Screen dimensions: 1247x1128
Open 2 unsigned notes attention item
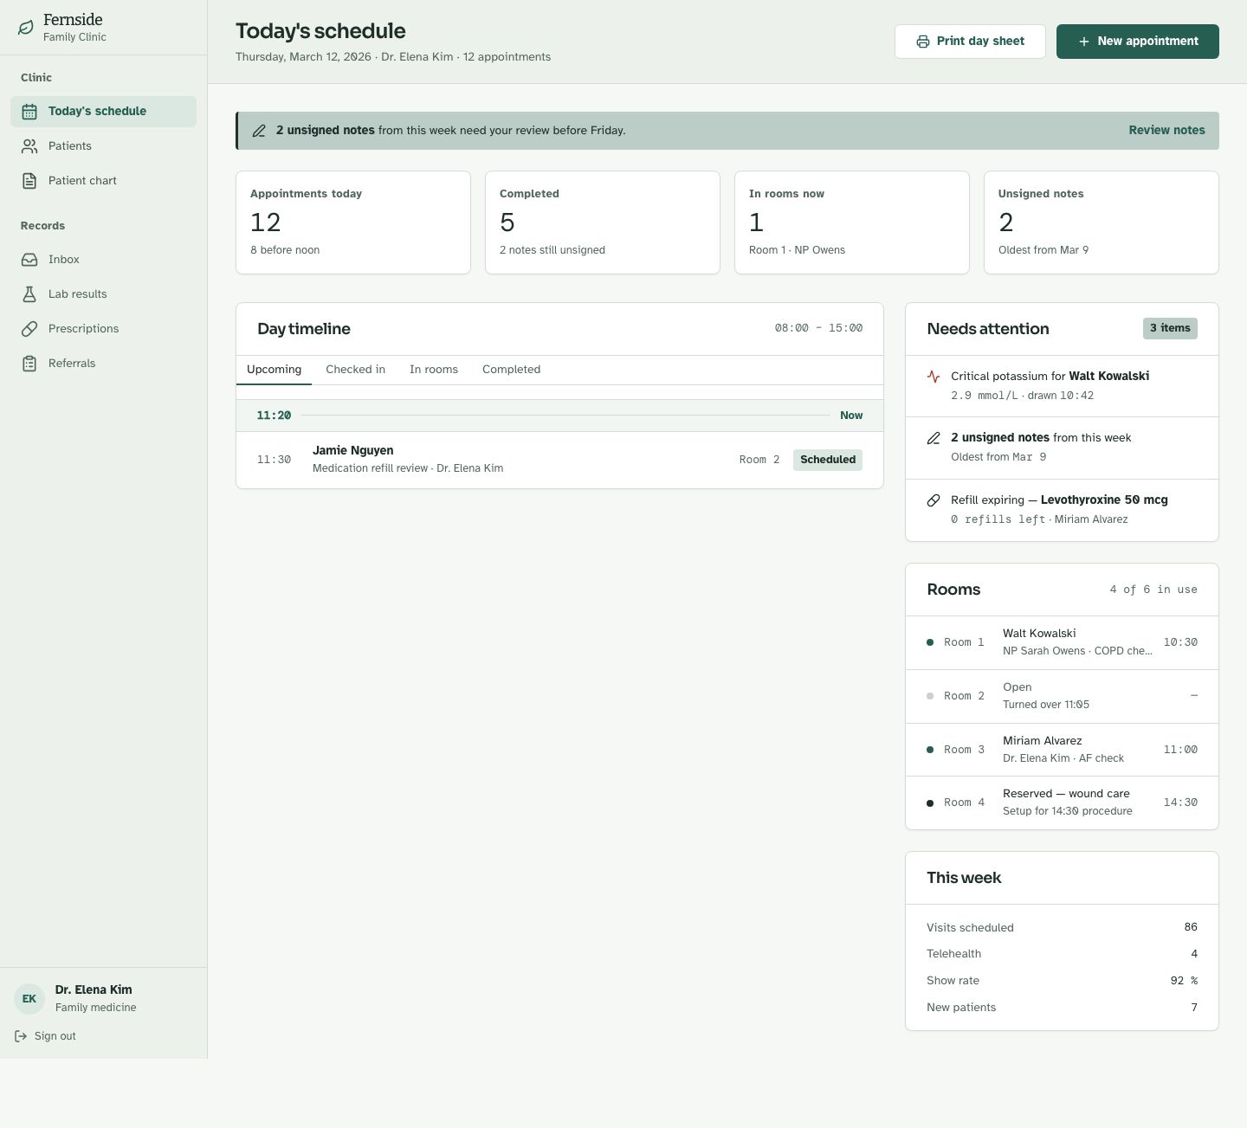click(x=1062, y=448)
